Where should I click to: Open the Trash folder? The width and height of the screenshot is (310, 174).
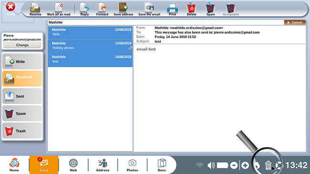point(22,131)
